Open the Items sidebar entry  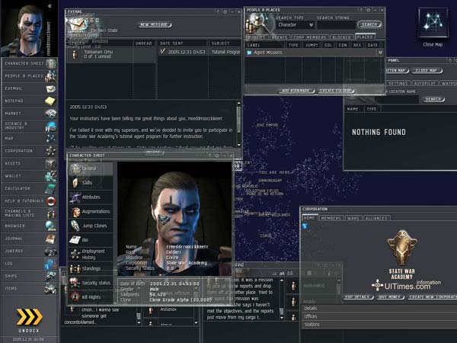tap(29, 288)
